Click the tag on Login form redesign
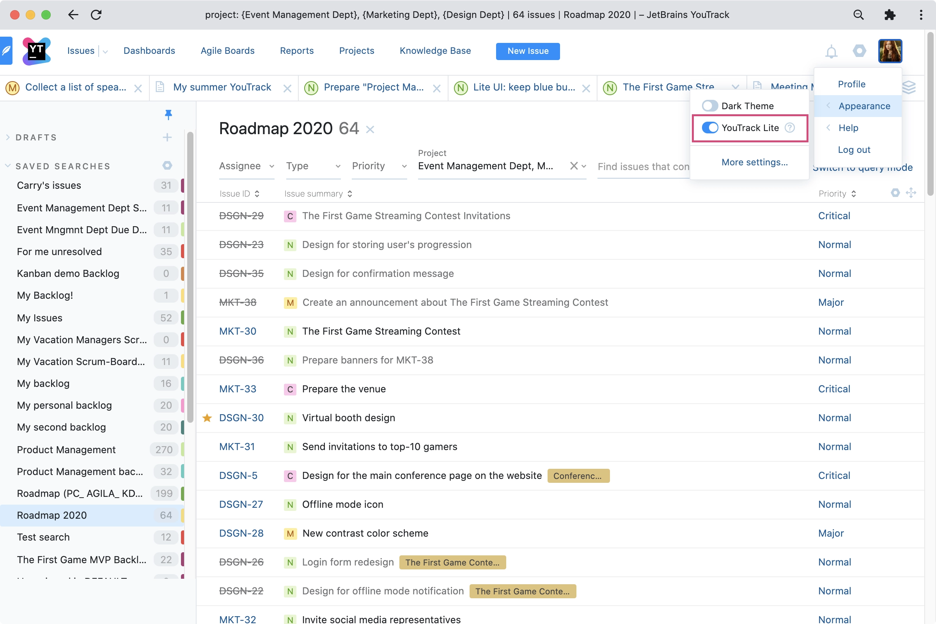Screen dimensions: 936x624 (x=452, y=562)
